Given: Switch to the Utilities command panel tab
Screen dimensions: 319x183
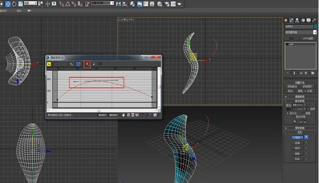Looking at the screenshot, I should [x=314, y=20].
